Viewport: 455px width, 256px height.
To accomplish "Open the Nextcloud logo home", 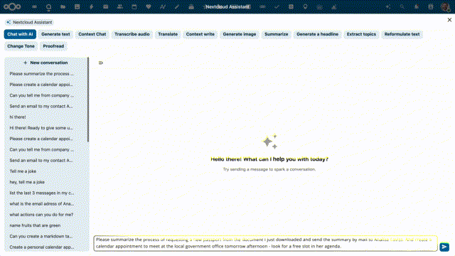I will pyautogui.click(x=12, y=6).
